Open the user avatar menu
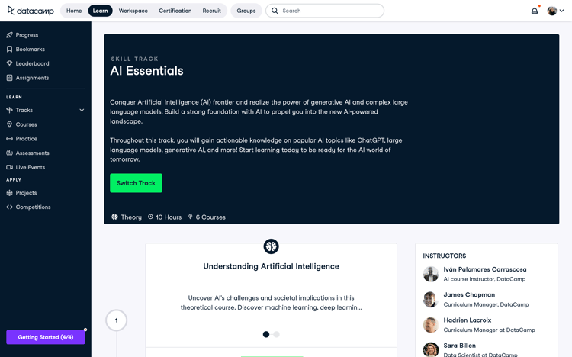 (552, 11)
